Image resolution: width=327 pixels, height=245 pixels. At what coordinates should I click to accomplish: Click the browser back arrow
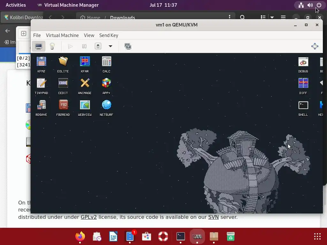pyautogui.click(x=8, y=31)
